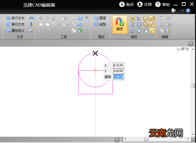Viewport: 196px width, 143px height.
Task: Click the text style brush icon beside 单行文本
Action: (x=31, y=24)
